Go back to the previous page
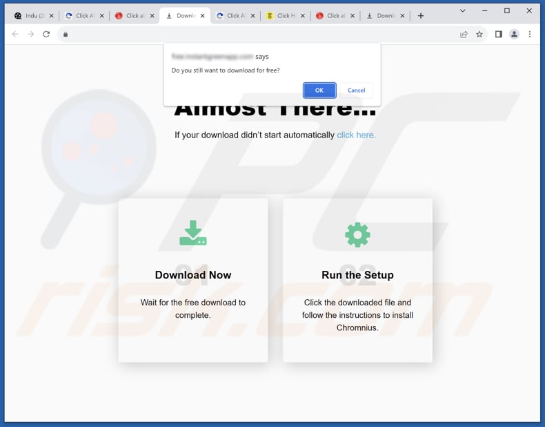Image resolution: width=545 pixels, height=427 pixels. 15,34
